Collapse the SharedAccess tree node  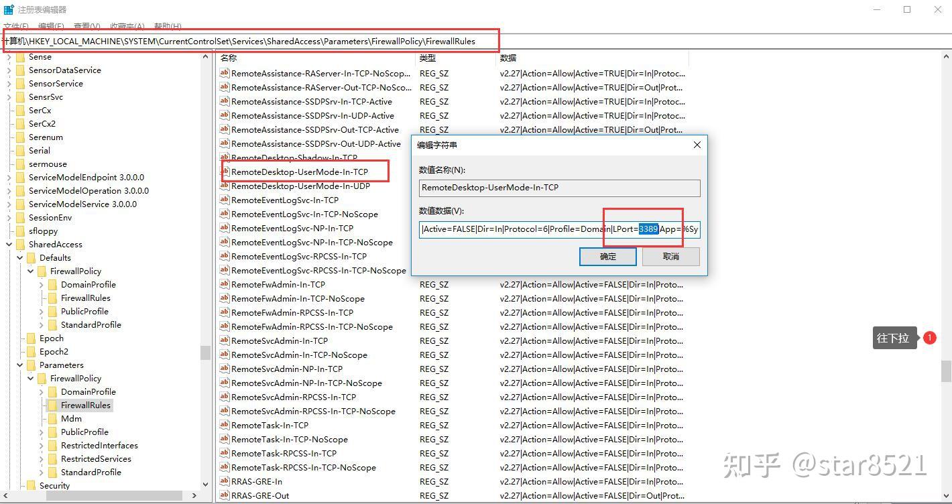coord(9,245)
